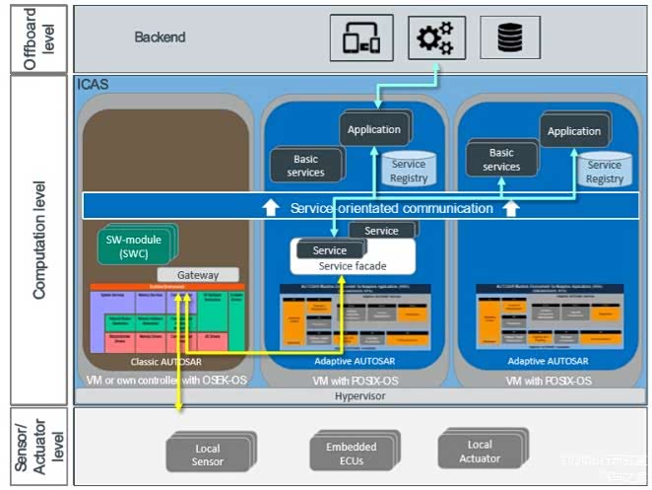The width and height of the screenshot is (652, 490).
Task: Select Basic services in the middle VM
Action: click(x=305, y=166)
